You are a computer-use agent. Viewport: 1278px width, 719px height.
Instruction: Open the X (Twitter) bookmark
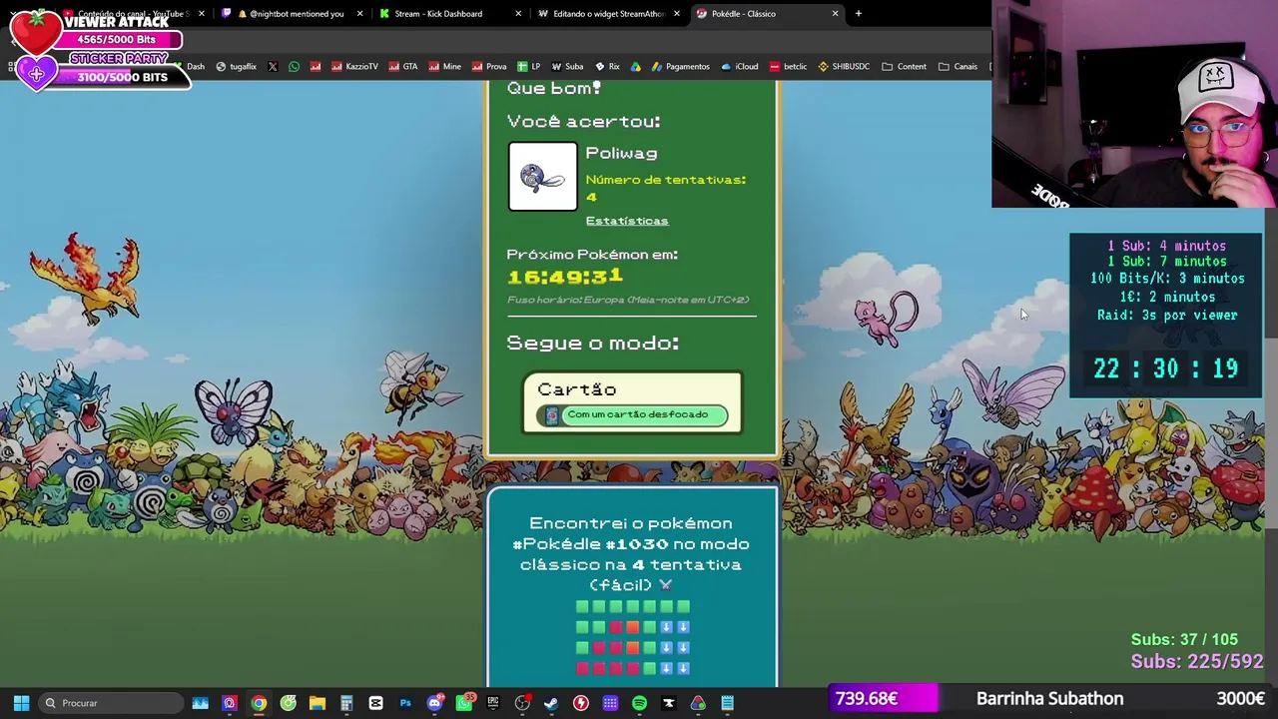[x=273, y=67]
